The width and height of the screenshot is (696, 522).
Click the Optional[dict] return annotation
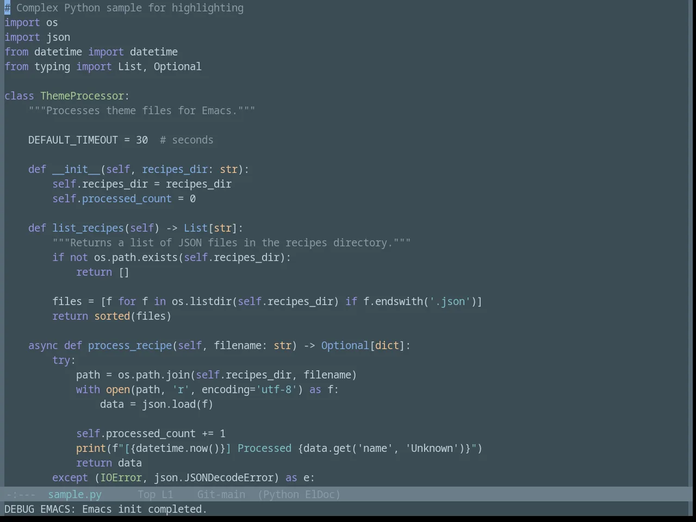(363, 345)
